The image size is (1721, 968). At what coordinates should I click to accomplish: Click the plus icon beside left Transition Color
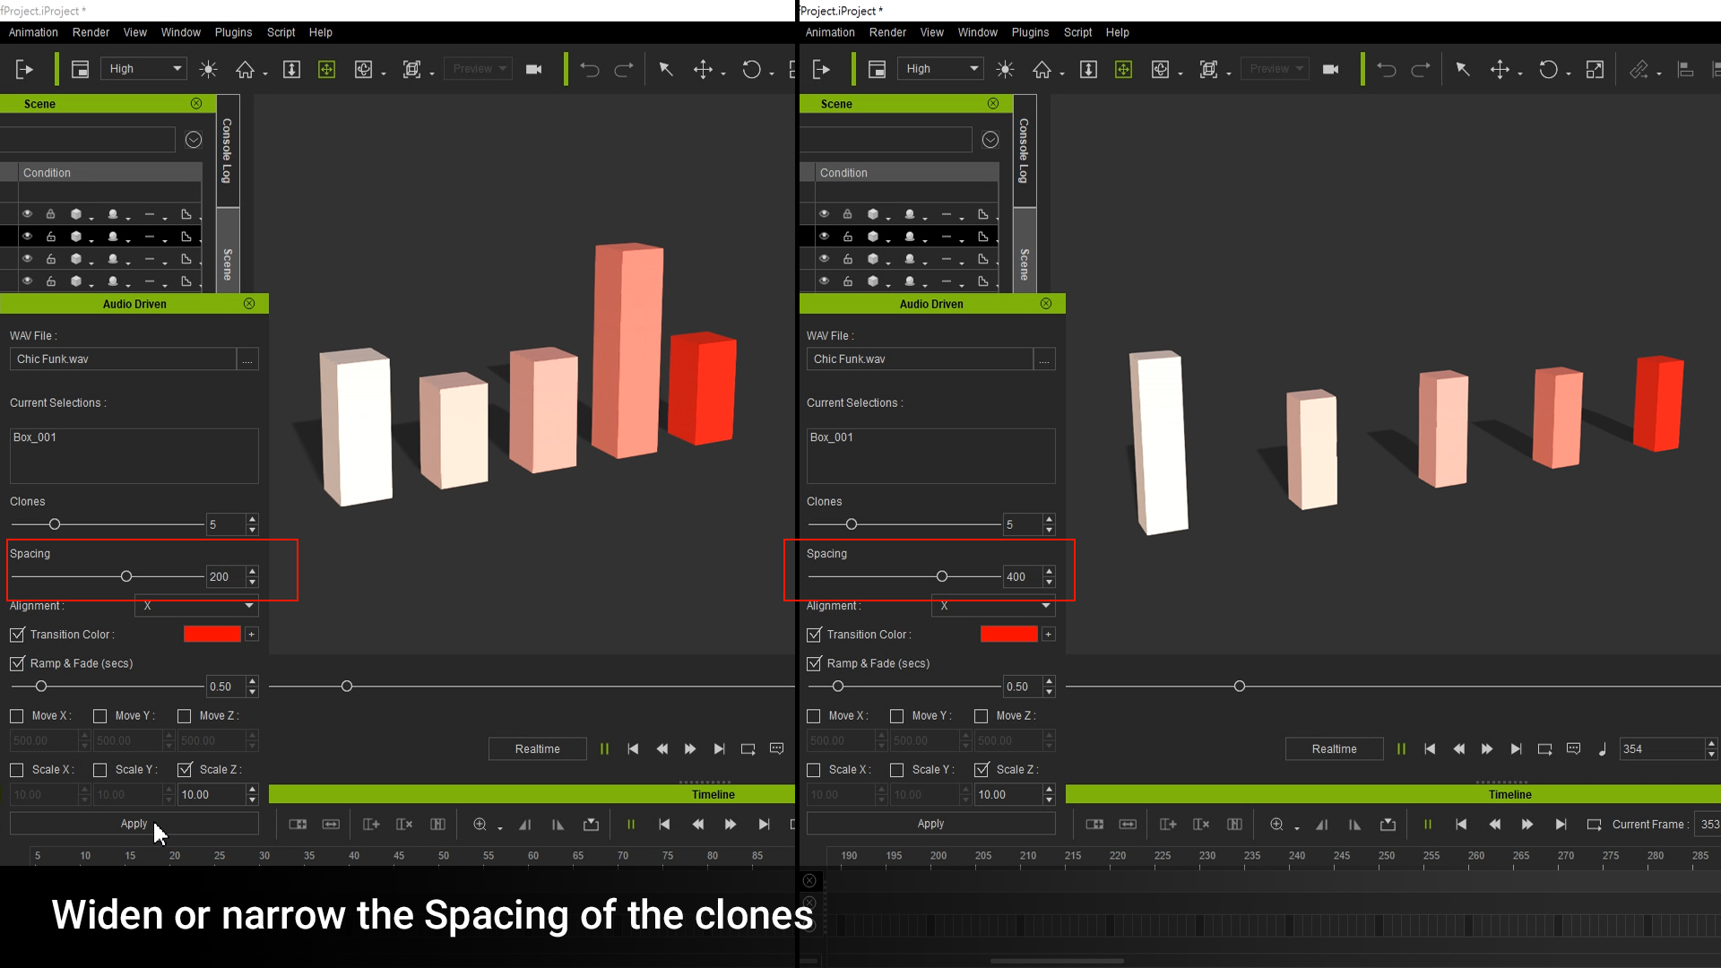click(x=252, y=635)
